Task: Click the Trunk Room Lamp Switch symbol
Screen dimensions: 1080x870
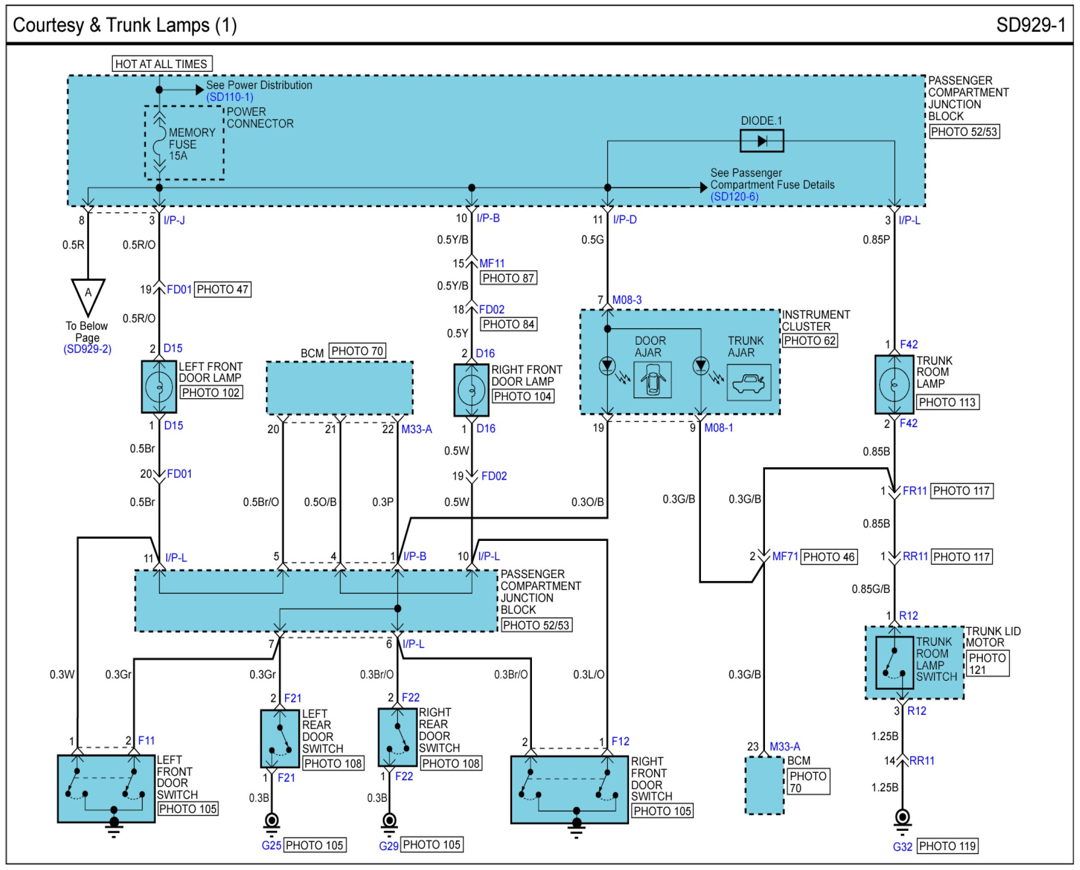Action: point(894,662)
